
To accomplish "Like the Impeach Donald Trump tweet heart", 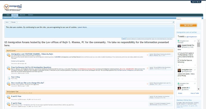I will pos(178,65).
